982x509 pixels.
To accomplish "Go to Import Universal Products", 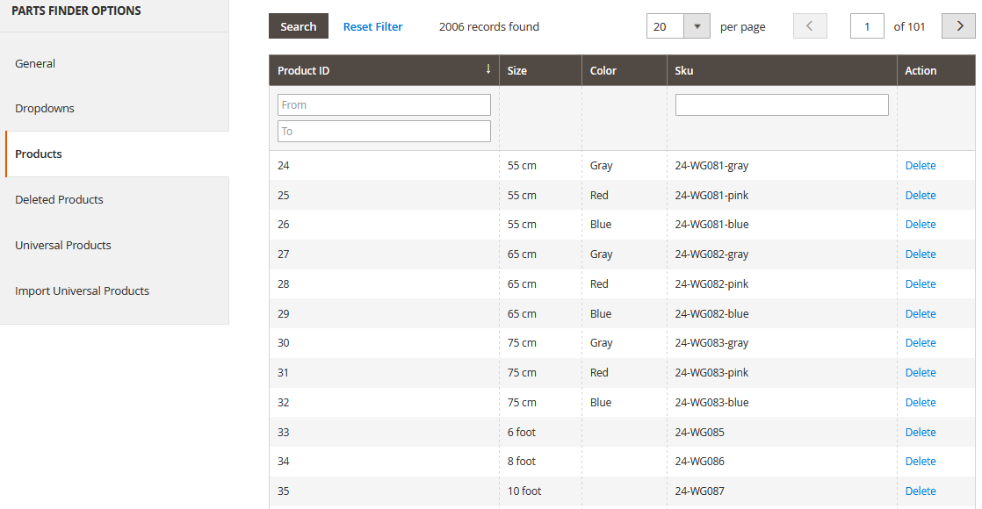I will point(82,290).
